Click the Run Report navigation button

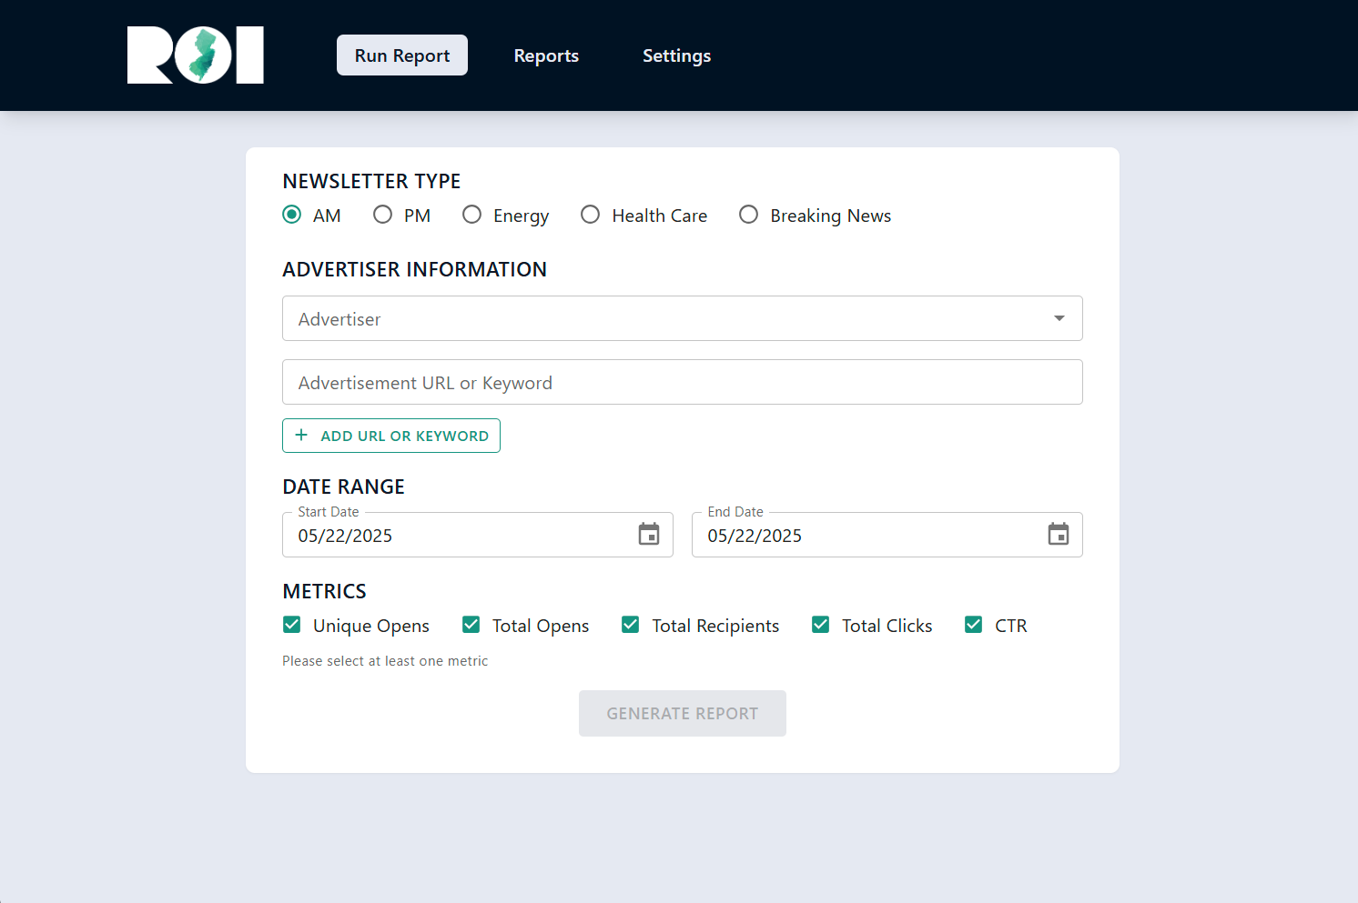coord(402,55)
